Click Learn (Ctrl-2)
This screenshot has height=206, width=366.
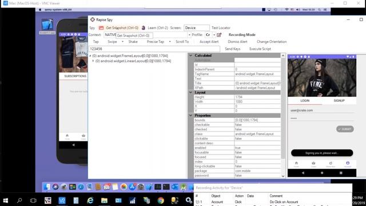click(158, 28)
